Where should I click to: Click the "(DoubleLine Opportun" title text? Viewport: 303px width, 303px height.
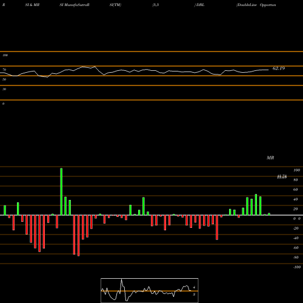256,5
